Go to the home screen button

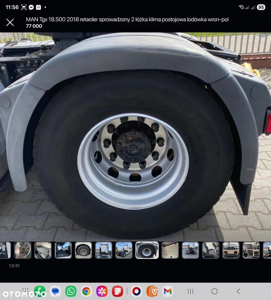(x=214, y=291)
